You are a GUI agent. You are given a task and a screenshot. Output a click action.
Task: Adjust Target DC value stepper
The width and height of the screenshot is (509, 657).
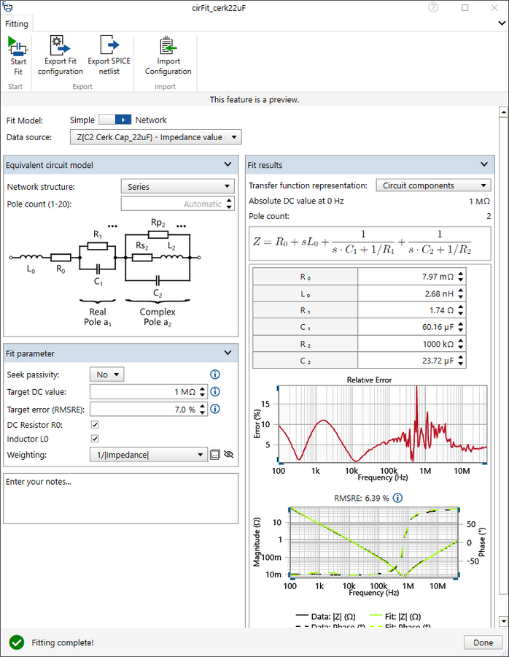(x=203, y=392)
